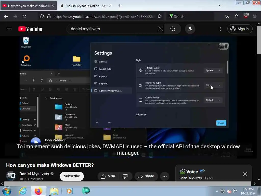Click the Firefox address bar URL
The width and height of the screenshot is (261, 196).
[x=104, y=17]
